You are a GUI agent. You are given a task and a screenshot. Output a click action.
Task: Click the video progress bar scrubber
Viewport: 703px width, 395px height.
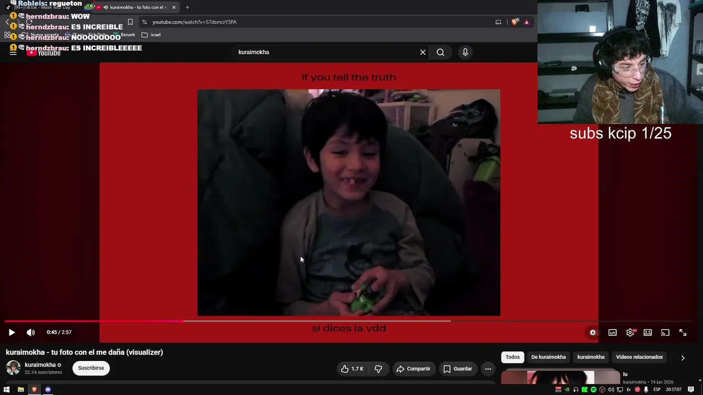pos(182,321)
